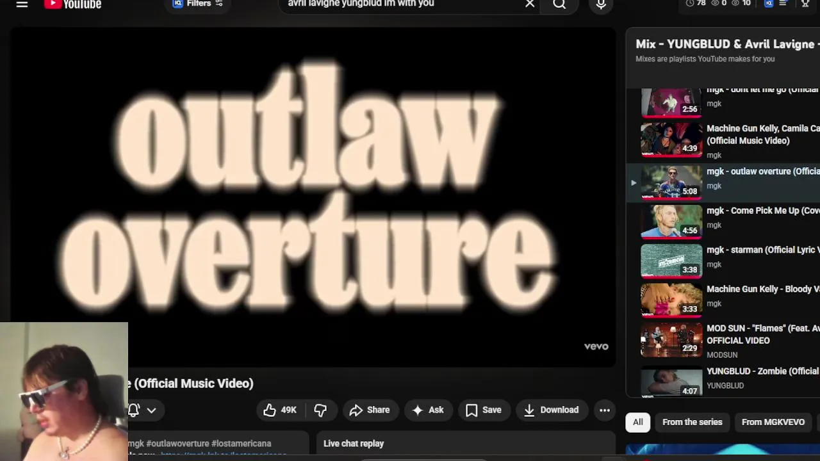Viewport: 820px width, 461px height.
Task: Click the Mix - YUNGBLUD & Avril Lavigne title
Action: pos(728,44)
